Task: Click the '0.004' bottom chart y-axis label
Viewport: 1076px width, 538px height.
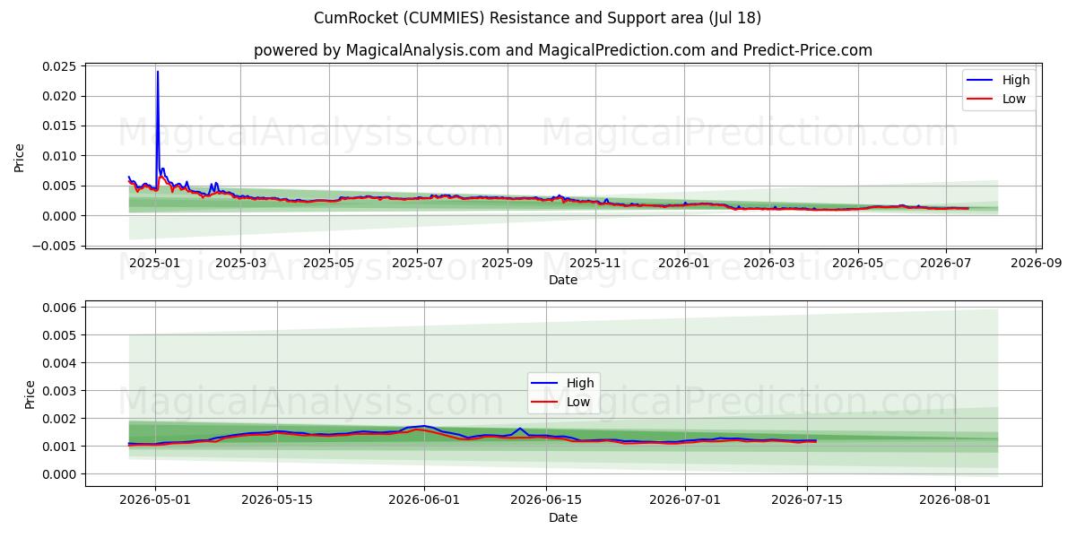Action: click(61, 363)
